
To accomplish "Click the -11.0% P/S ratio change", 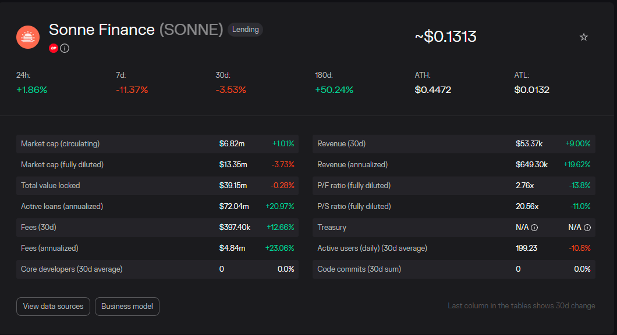I will pos(580,206).
